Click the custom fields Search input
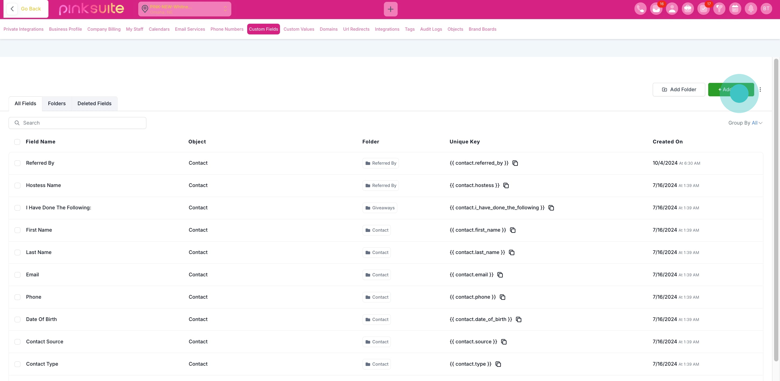This screenshot has width=780, height=381. click(x=77, y=123)
